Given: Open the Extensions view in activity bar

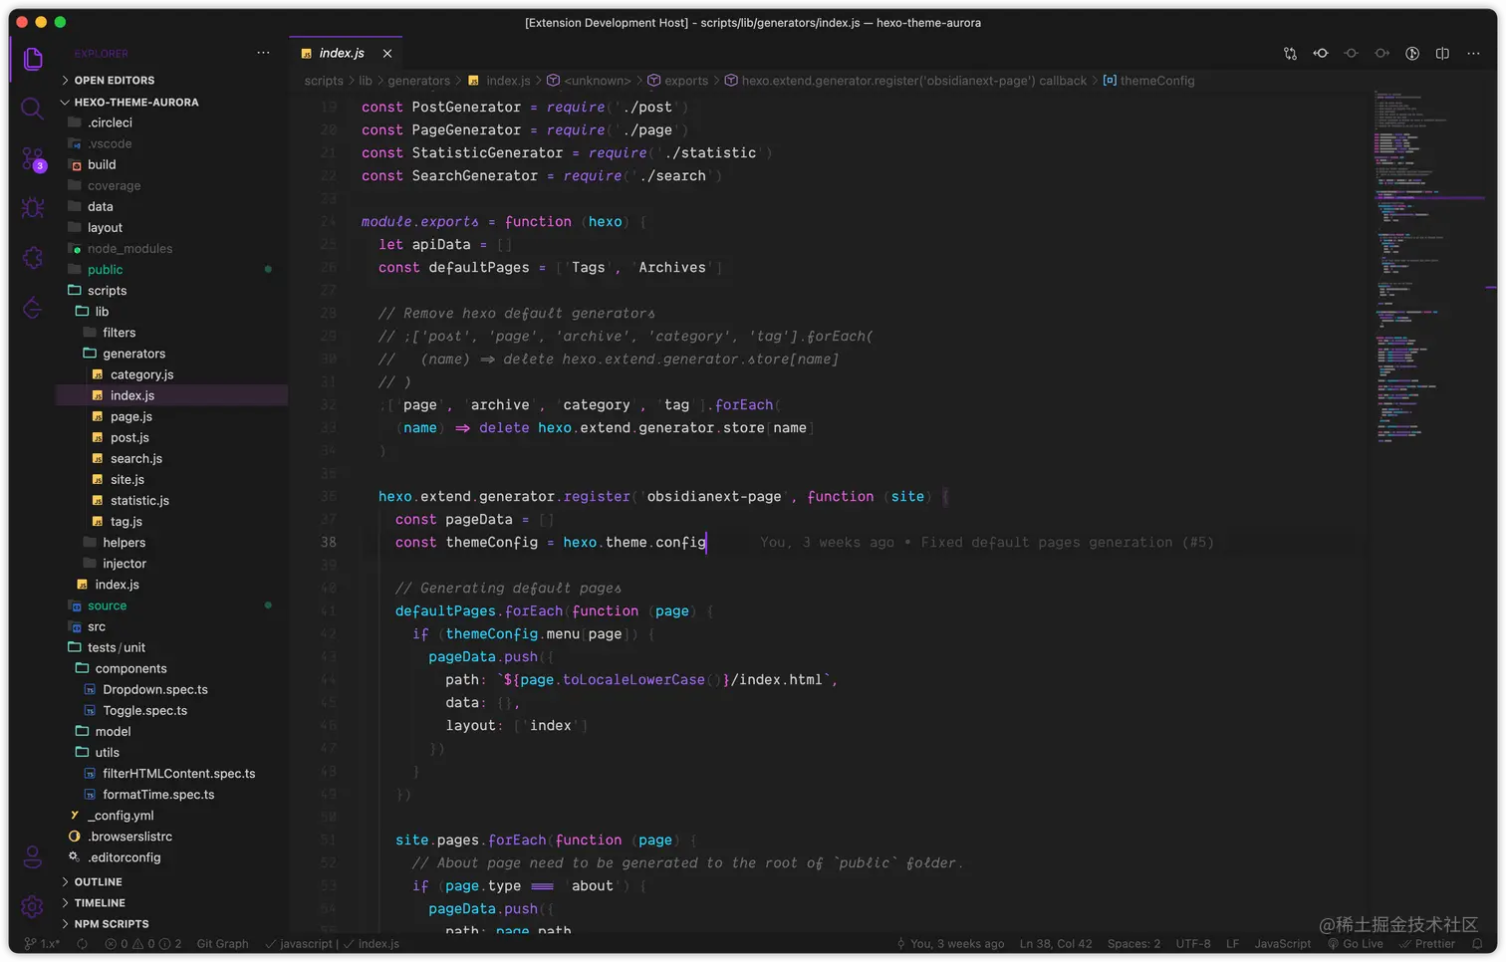Looking at the screenshot, I should coord(32,257).
